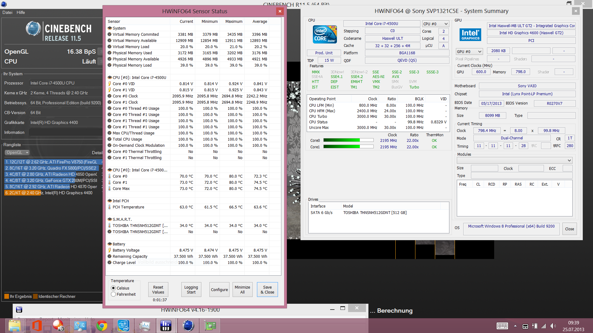The height and width of the screenshot is (333, 593).
Task: Switch to HWiNFO64 taskbar icon
Action: point(166,326)
